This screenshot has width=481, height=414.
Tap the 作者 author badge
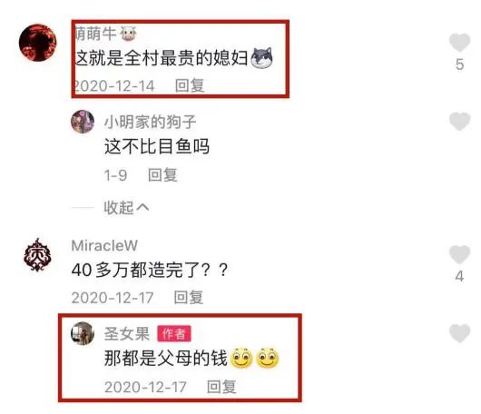[x=174, y=333]
